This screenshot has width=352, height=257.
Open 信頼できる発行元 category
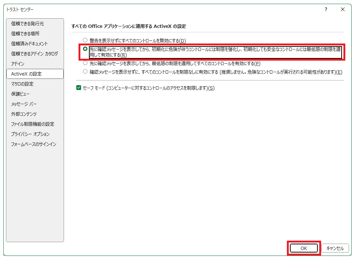click(x=28, y=24)
